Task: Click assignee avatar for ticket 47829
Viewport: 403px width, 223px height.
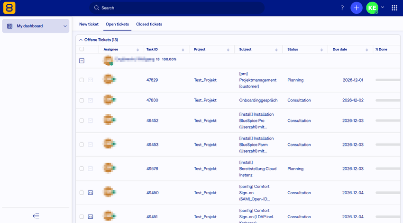Action: [x=109, y=79]
